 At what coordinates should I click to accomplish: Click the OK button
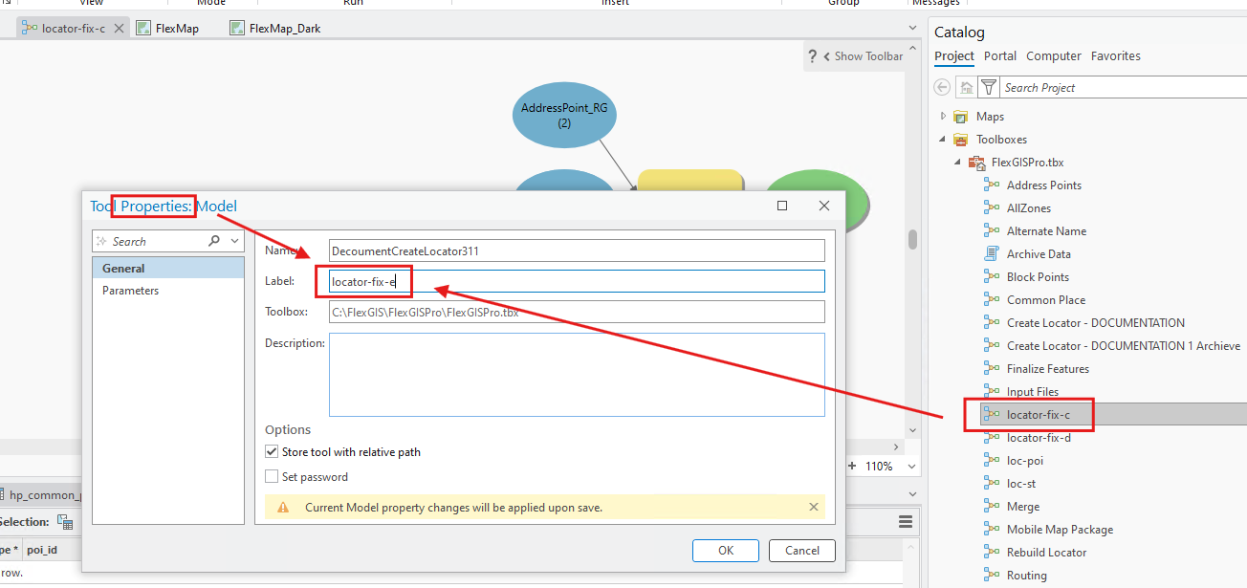pyautogui.click(x=726, y=550)
